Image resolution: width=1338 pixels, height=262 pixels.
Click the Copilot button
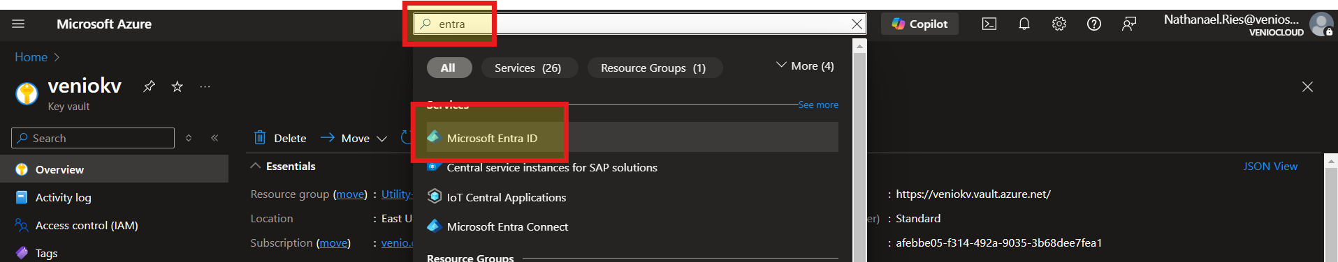[919, 24]
